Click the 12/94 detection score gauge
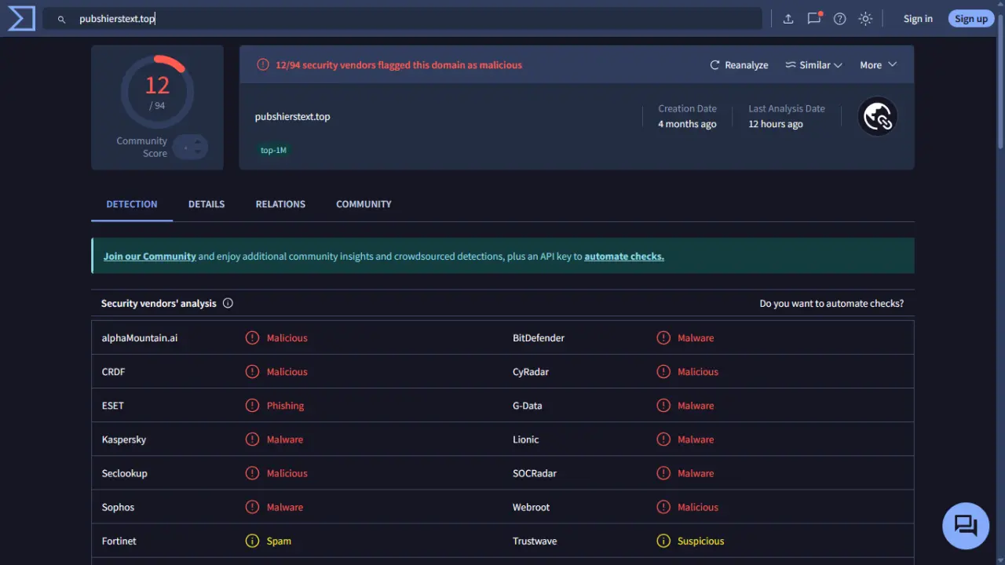Image resolution: width=1005 pixels, height=565 pixels. (157, 92)
